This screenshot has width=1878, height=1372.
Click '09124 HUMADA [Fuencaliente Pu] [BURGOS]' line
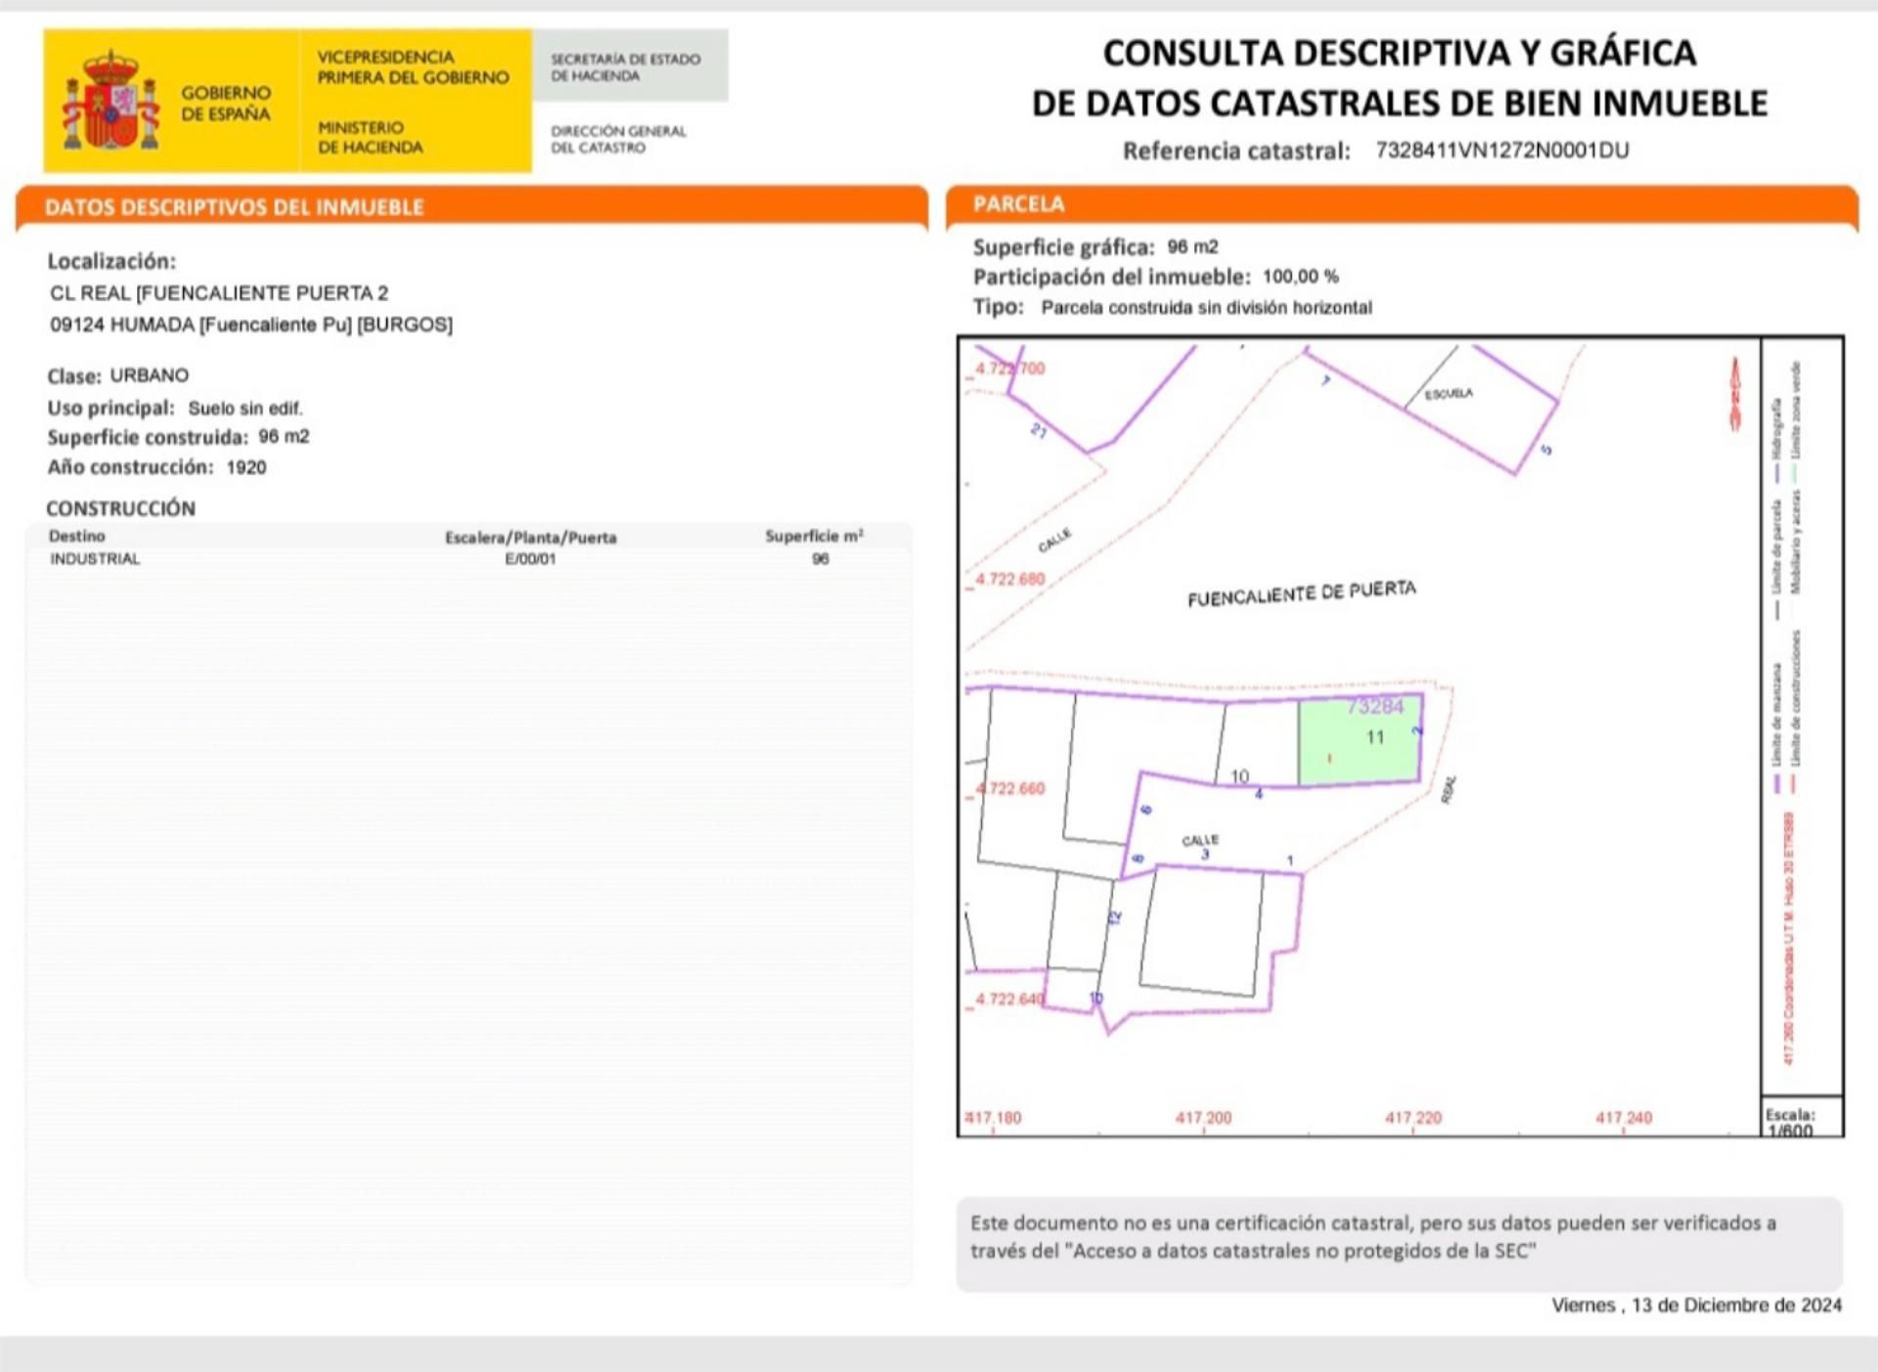[251, 325]
